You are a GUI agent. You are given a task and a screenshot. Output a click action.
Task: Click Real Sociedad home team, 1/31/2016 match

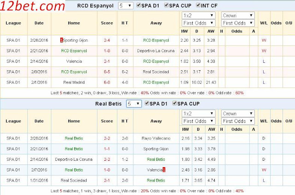click(x=74, y=181)
